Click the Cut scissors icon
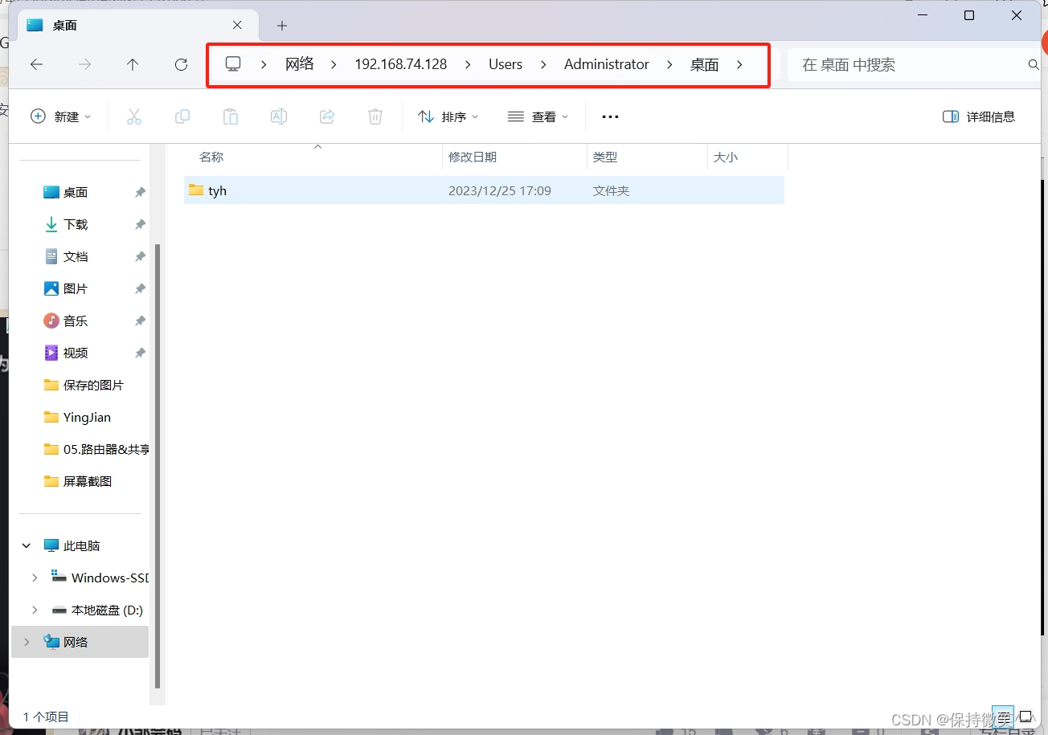 coord(134,116)
